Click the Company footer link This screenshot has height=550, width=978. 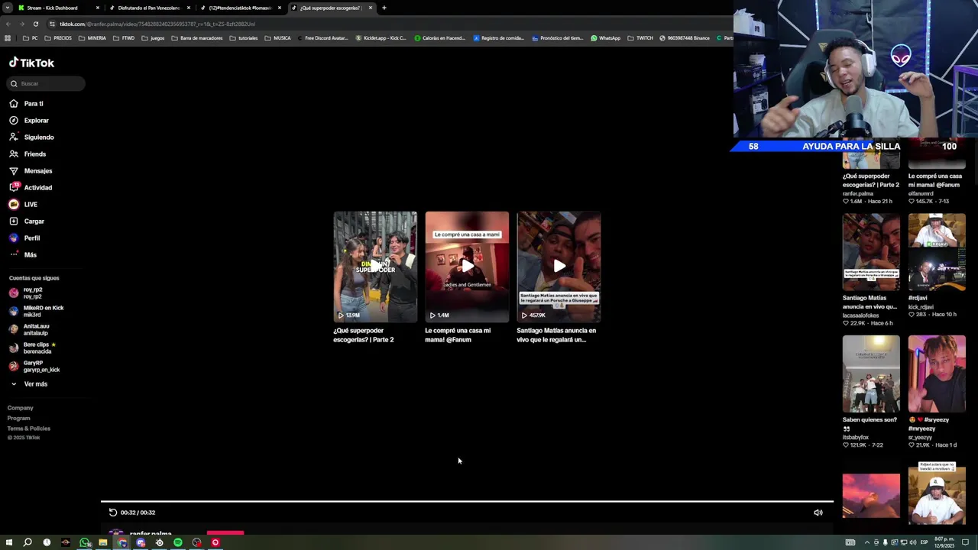[x=21, y=408]
